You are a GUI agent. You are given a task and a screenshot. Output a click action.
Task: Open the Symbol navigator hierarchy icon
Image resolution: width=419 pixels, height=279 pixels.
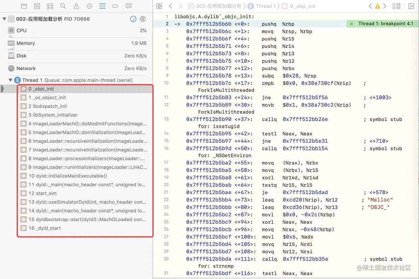[50, 6]
